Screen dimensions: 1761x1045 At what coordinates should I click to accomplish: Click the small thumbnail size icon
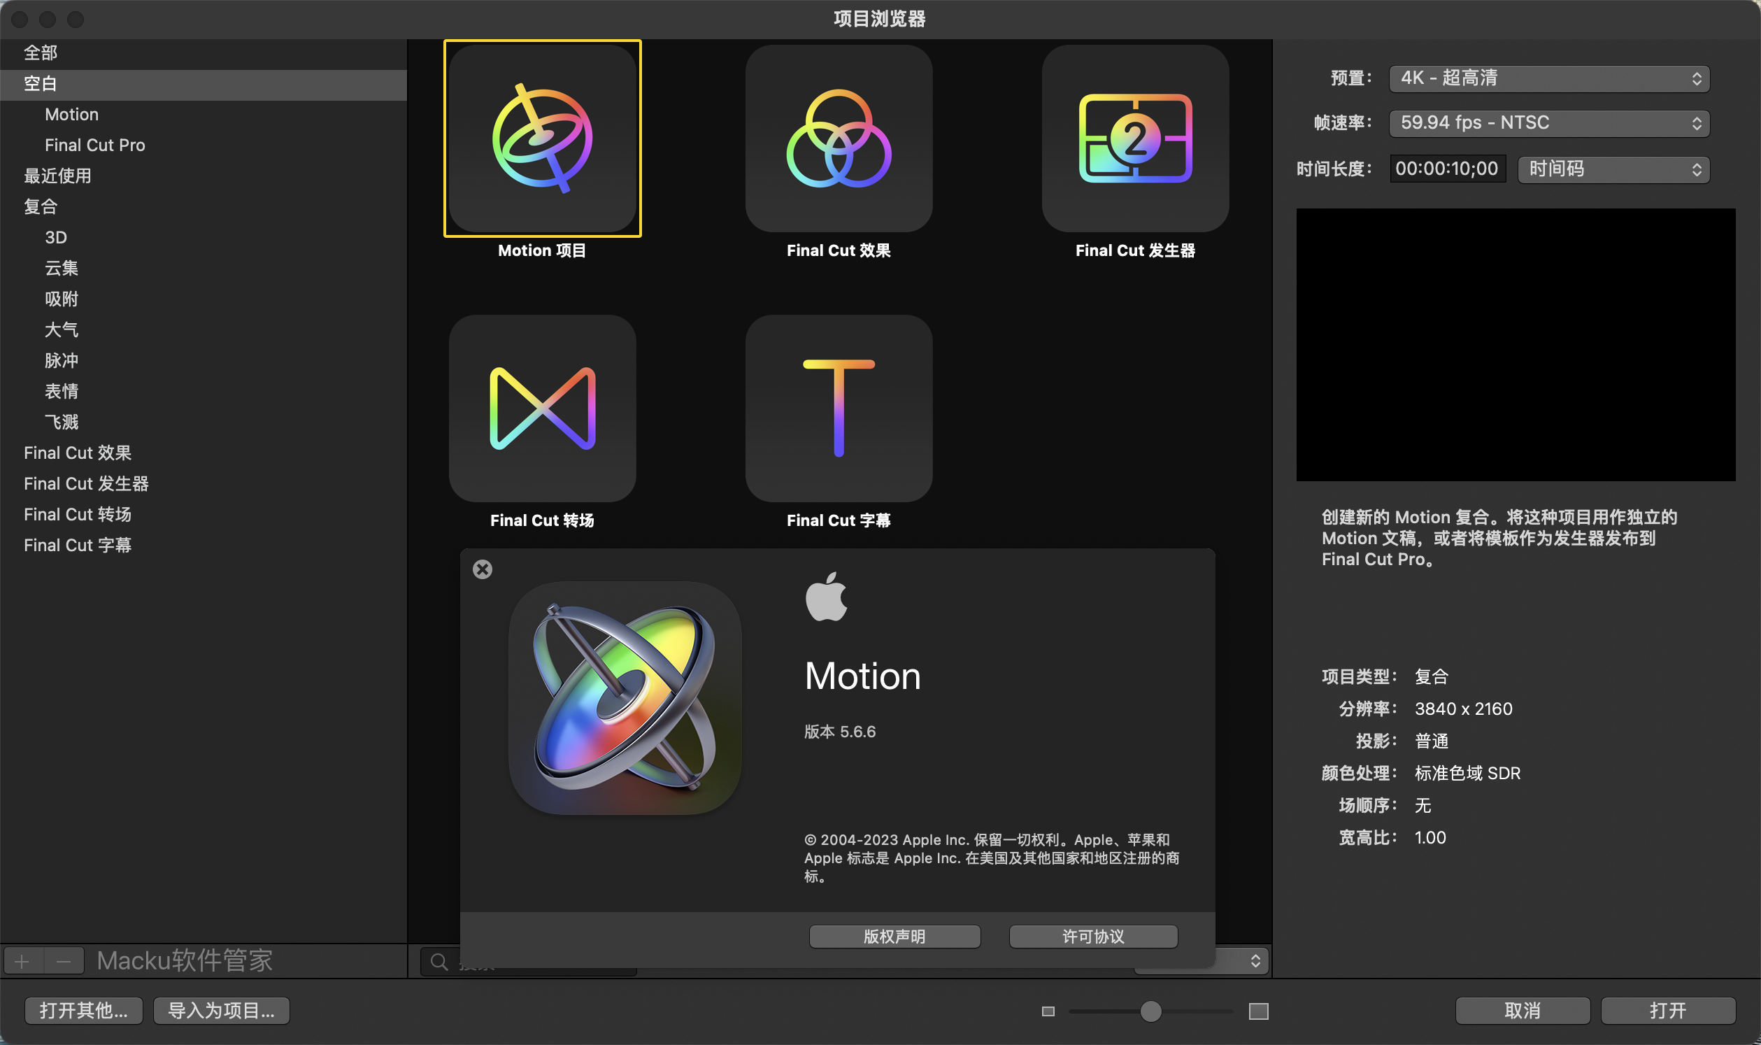[1048, 1011]
